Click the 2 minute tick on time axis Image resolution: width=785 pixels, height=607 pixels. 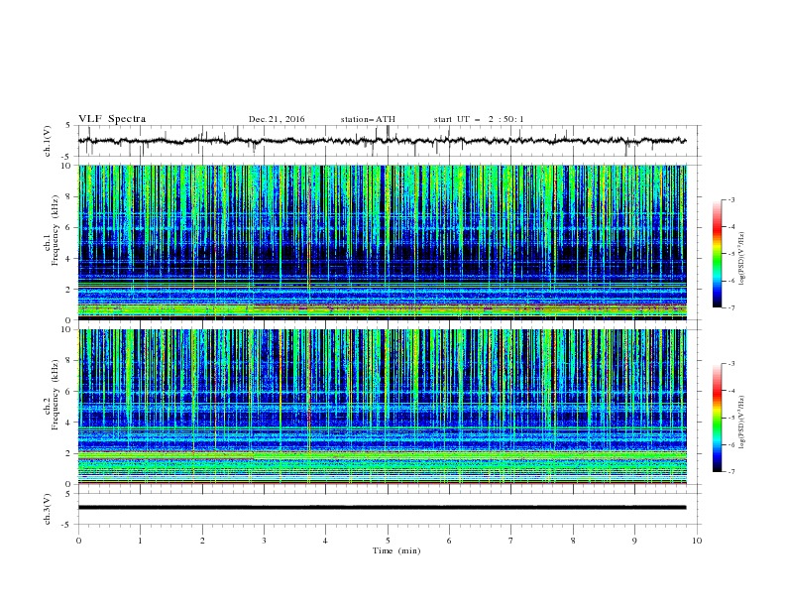202,541
